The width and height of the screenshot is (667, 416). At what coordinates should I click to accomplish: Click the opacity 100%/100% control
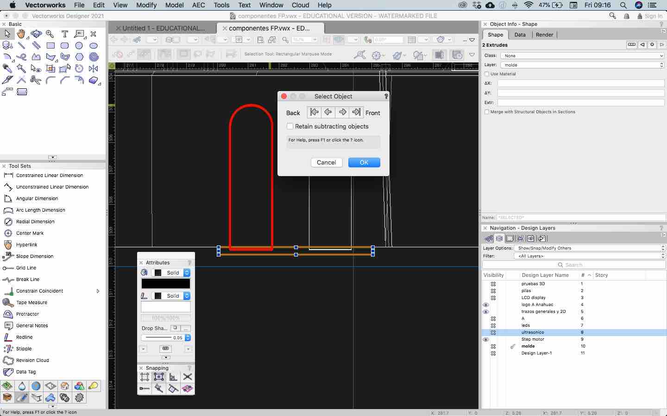[165, 318]
